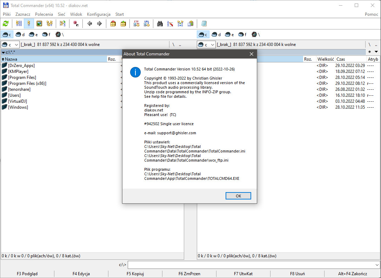Open new FTP URL connection icon
This screenshot has width=381, height=278.
[147, 23]
